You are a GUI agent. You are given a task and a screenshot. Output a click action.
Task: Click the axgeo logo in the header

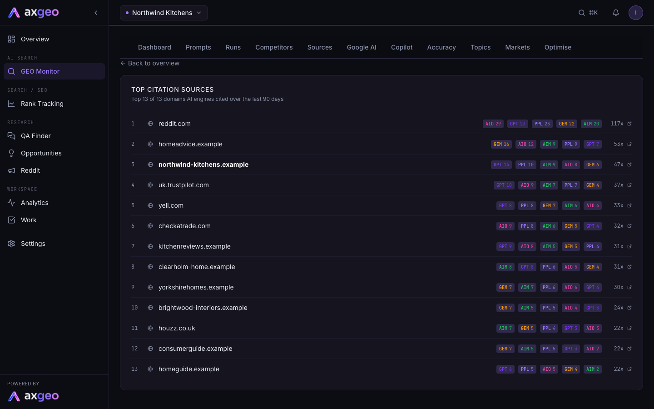[34, 13]
